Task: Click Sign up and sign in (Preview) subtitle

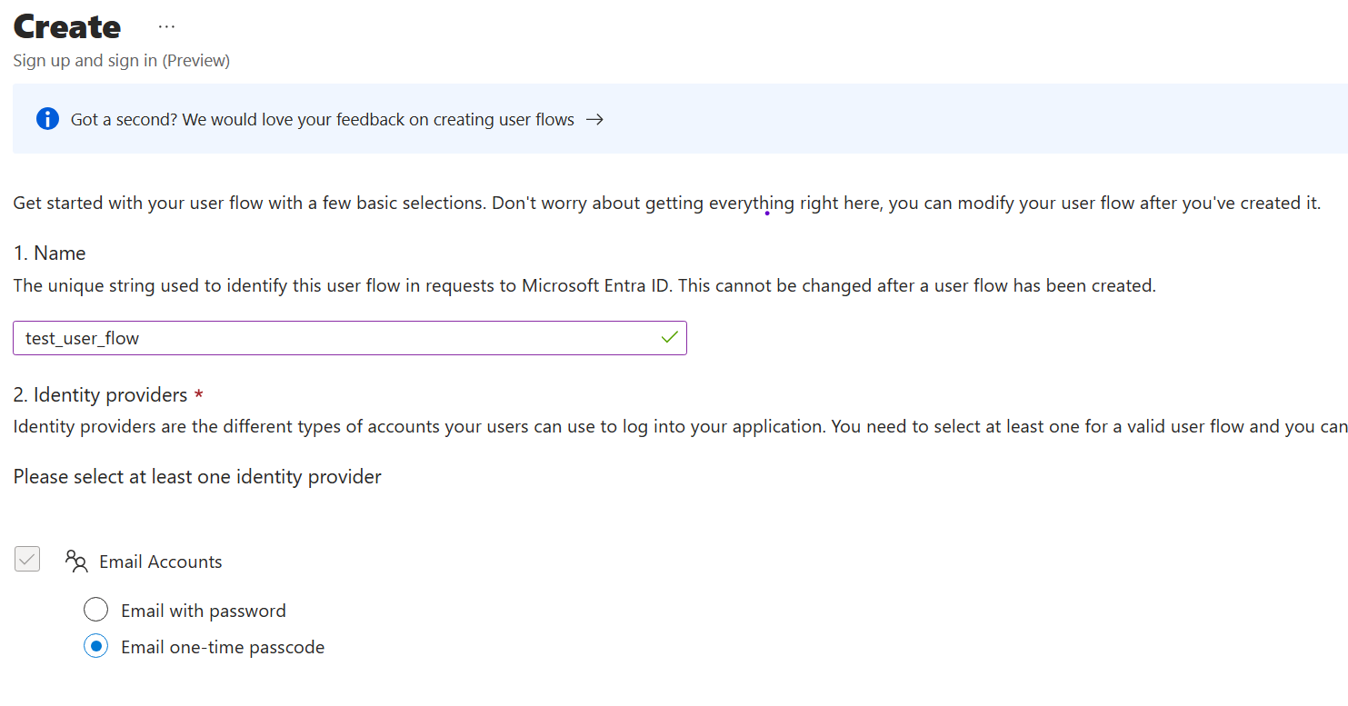Action: pos(122,61)
